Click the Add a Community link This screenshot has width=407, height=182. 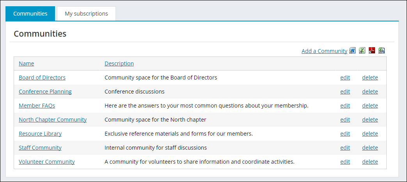pyautogui.click(x=324, y=51)
